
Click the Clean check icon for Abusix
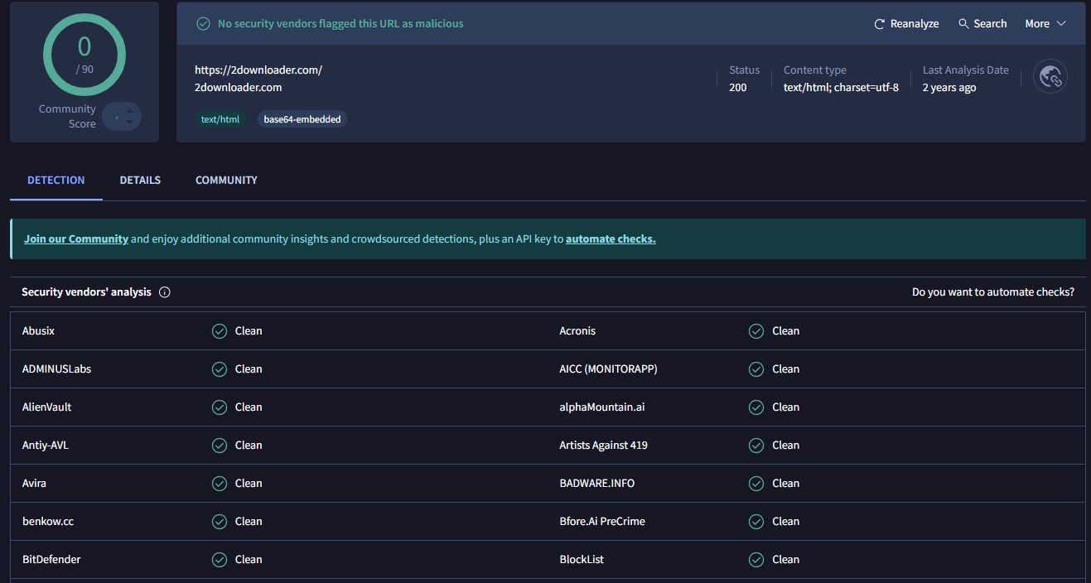[220, 331]
